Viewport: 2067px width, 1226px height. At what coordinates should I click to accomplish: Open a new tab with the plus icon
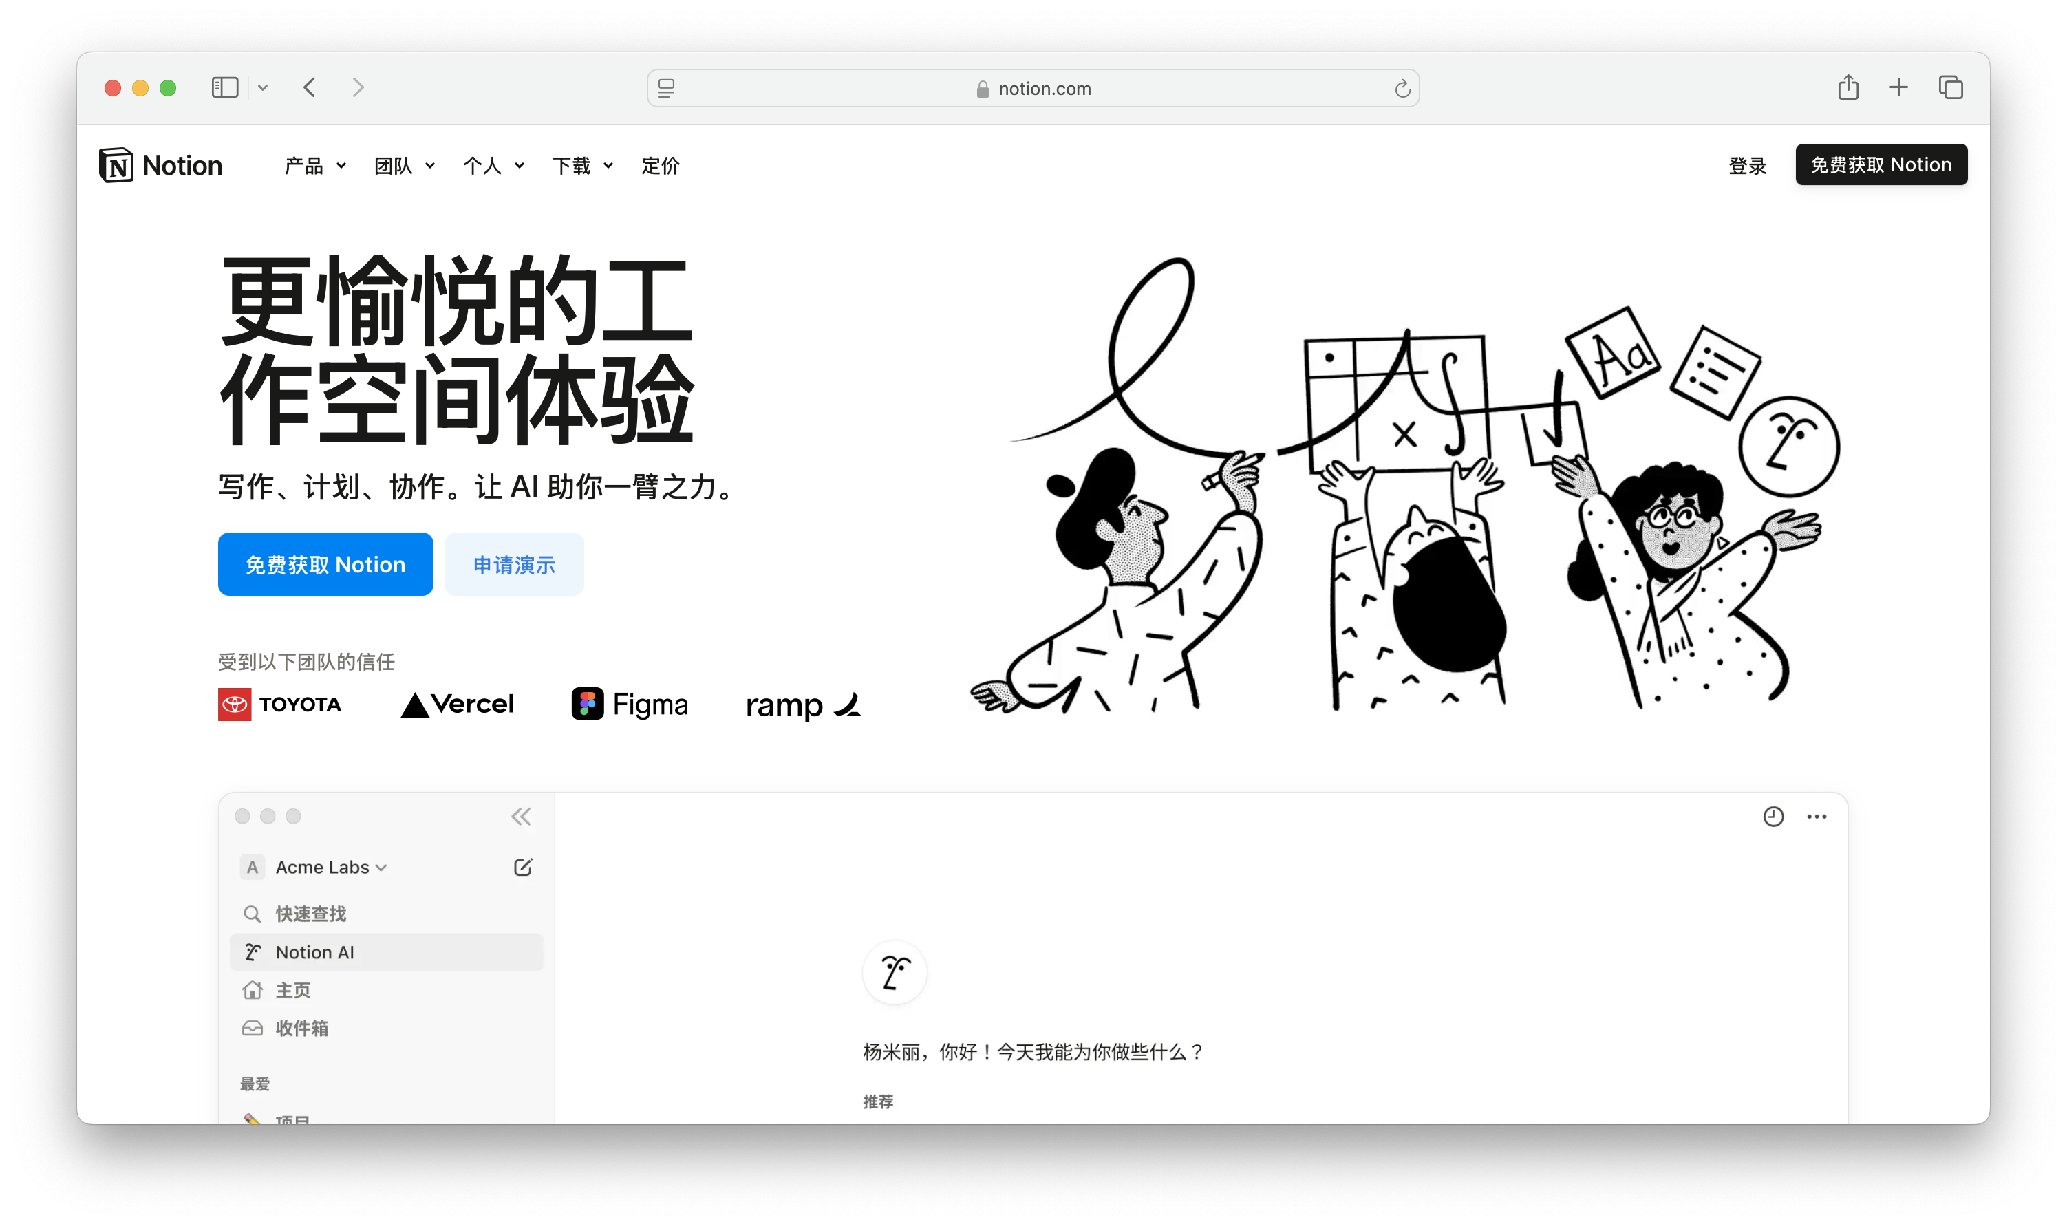tap(1898, 87)
